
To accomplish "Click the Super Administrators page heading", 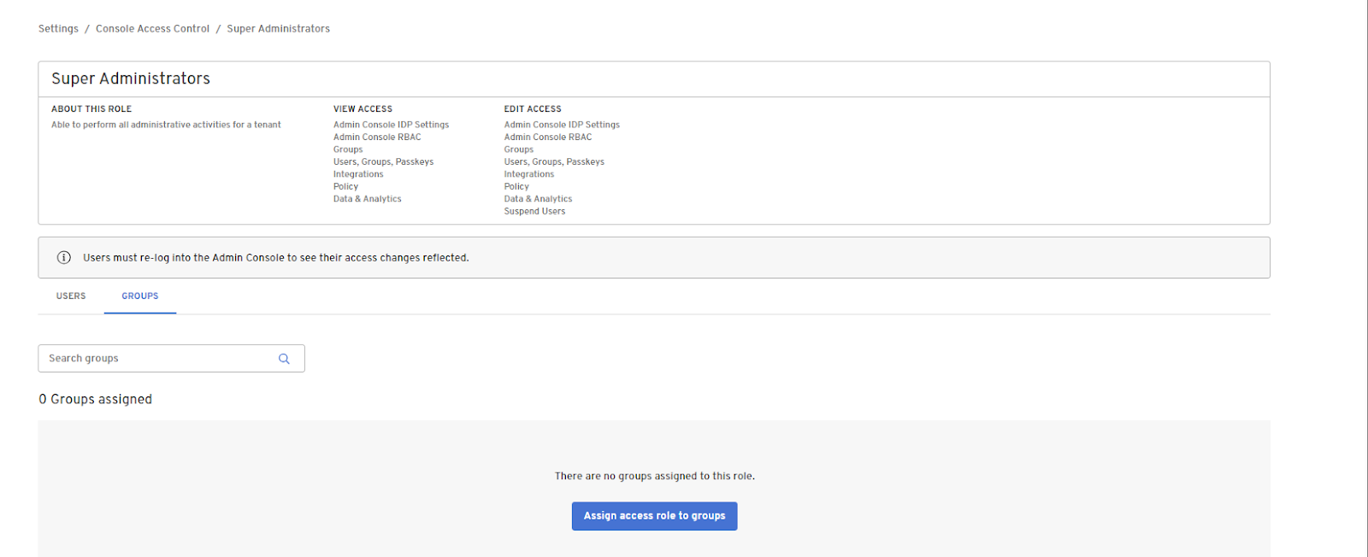I will point(131,79).
